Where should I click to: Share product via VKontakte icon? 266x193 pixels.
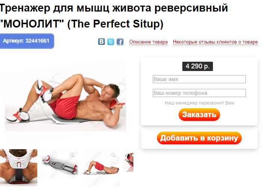click(102, 42)
